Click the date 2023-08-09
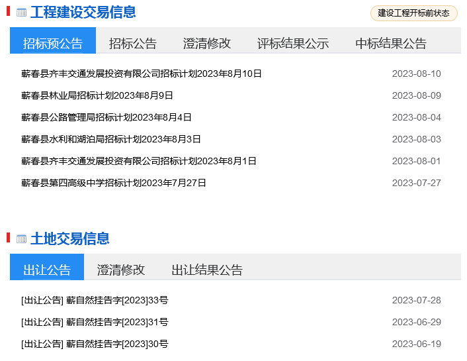Image resolution: width=467 pixels, height=361 pixels. click(416, 95)
